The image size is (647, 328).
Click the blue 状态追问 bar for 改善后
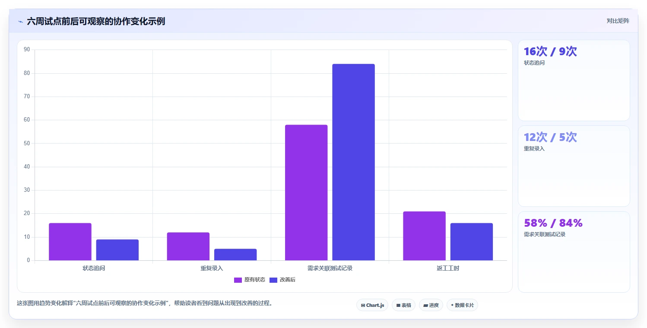(117, 250)
